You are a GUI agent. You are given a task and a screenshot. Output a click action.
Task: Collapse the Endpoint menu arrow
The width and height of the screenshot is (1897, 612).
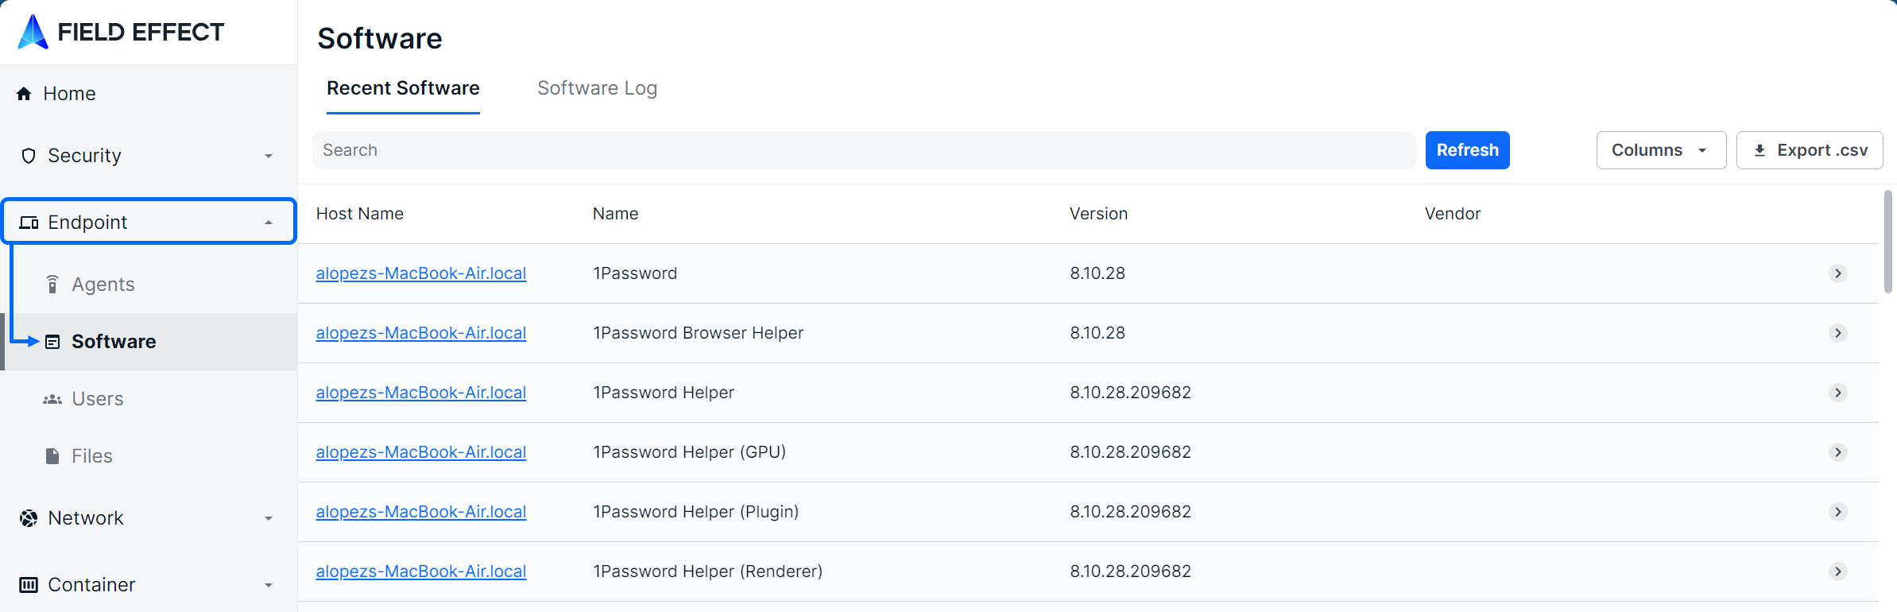click(269, 223)
